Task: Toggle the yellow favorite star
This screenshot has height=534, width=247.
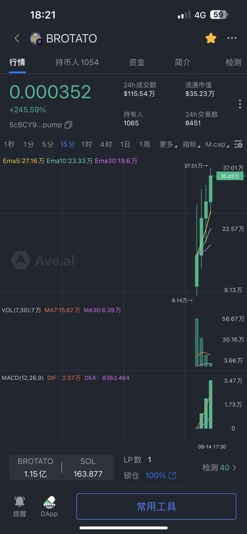Action: point(211,38)
